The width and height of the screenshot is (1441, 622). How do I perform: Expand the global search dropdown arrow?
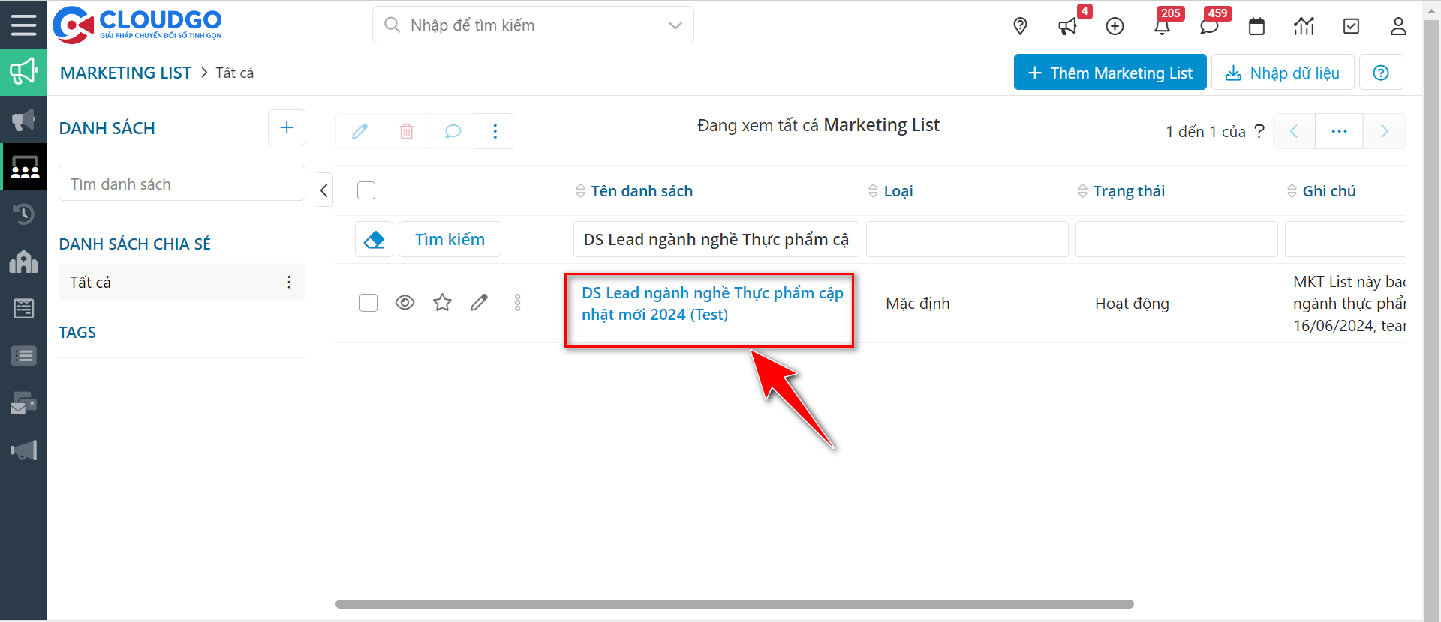(x=675, y=25)
